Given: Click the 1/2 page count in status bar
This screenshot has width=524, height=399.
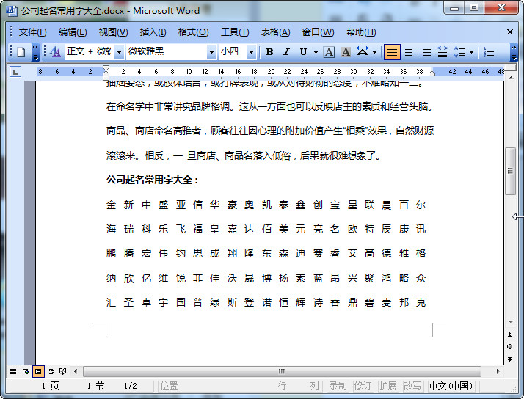Looking at the screenshot, I should coord(131,387).
